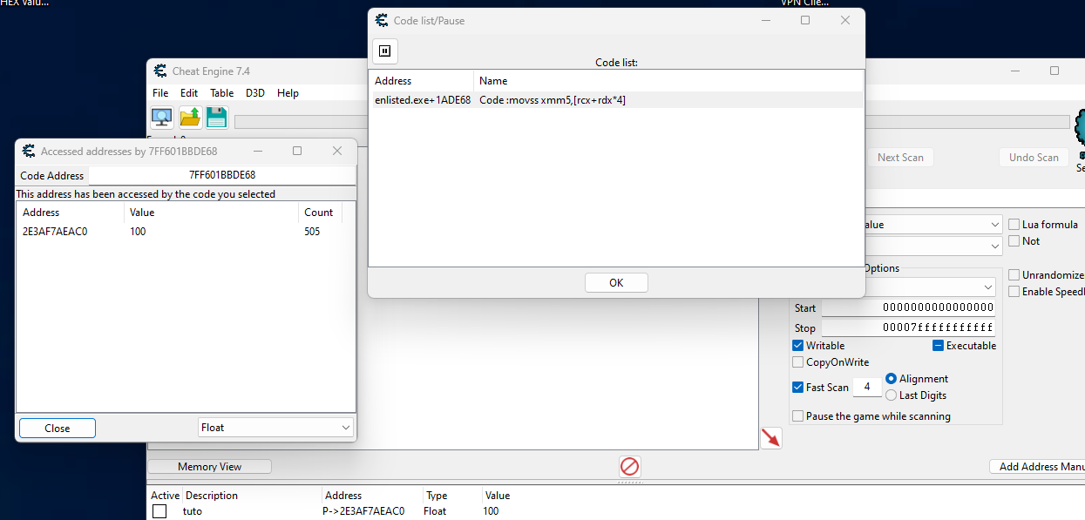1085x520 pixels.
Task: Enable Pause the game while scanning
Action: (798, 416)
